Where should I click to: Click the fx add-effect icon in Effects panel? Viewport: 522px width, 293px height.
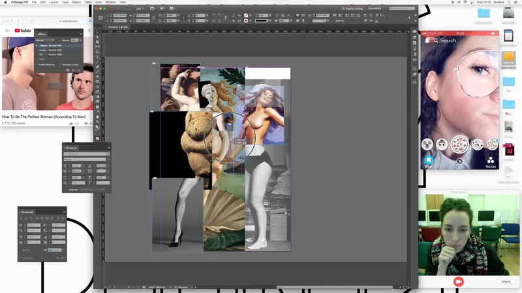coord(74,70)
